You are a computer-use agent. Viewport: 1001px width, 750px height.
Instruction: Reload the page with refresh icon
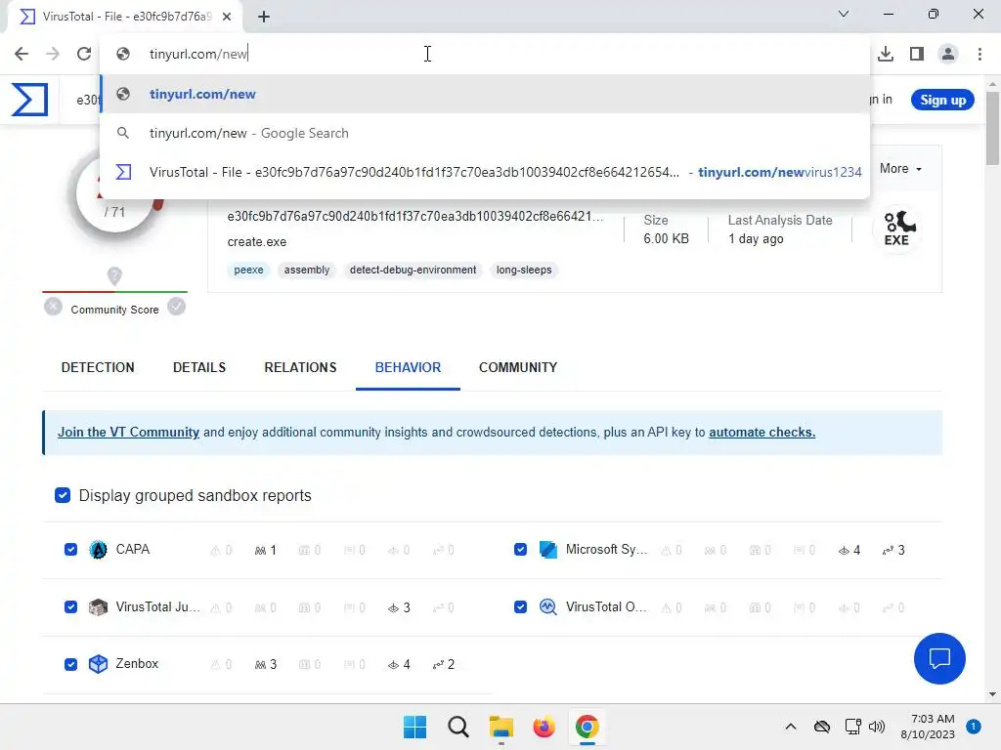pyautogui.click(x=84, y=54)
